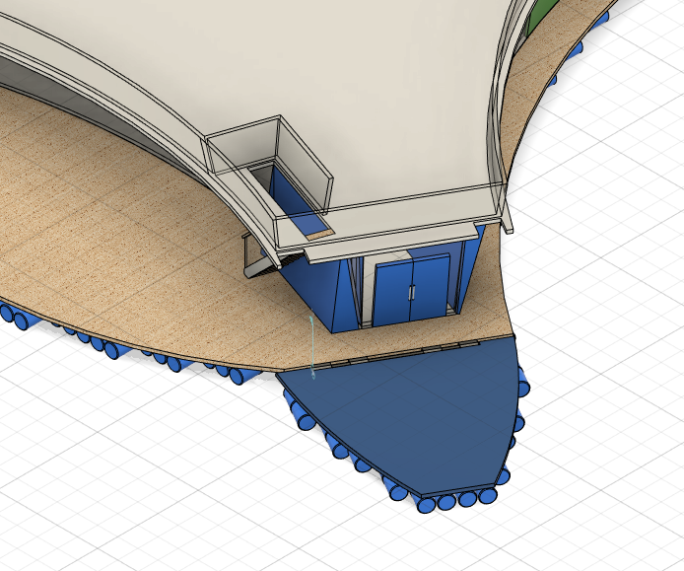
Task: Select the door handles on the double door
Action: pos(412,293)
